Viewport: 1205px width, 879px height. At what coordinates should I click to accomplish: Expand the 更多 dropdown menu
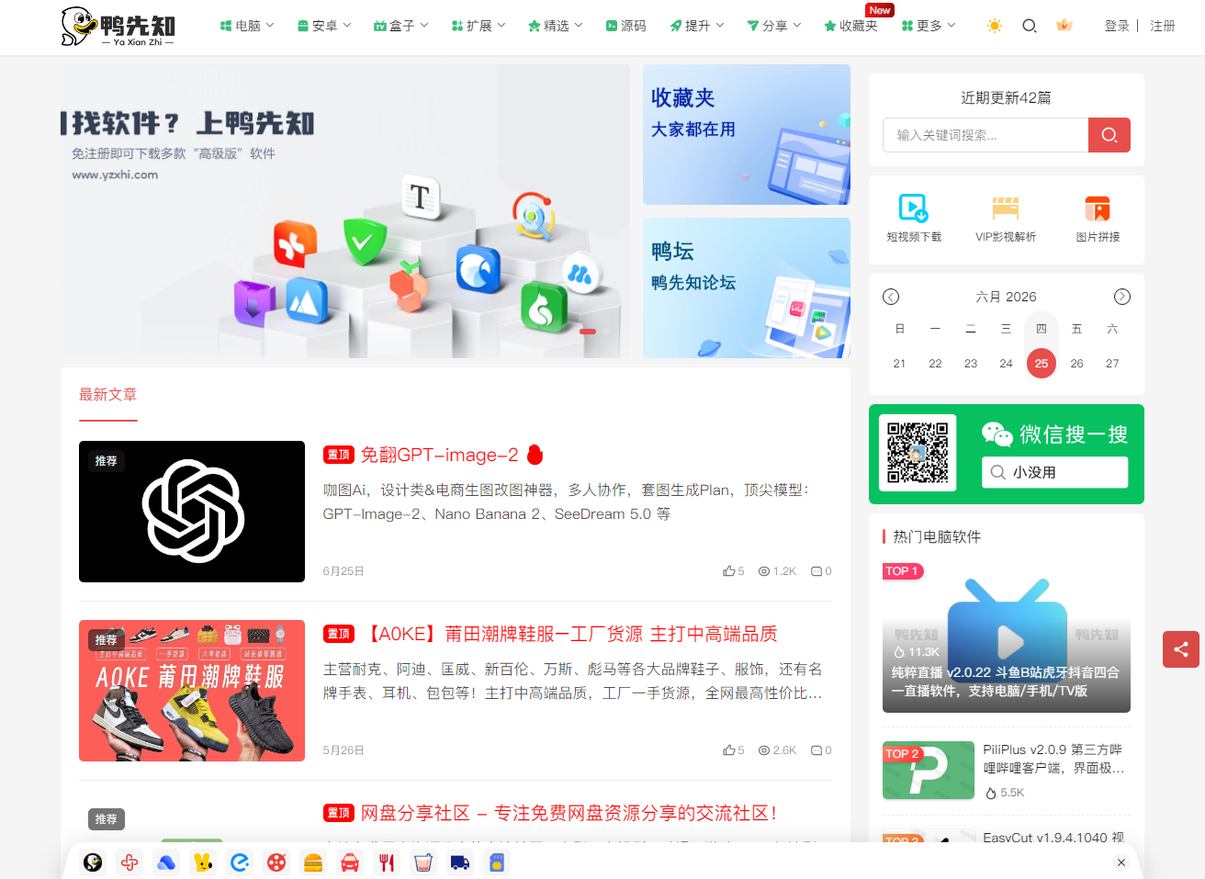pos(929,26)
